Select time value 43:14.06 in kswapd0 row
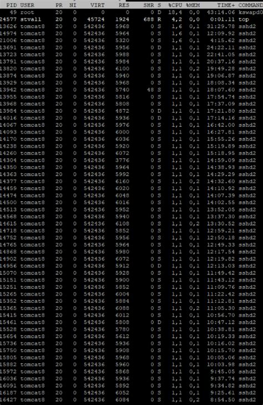Image resolution: width=263 pixels, height=405 pixels. tap(221, 12)
